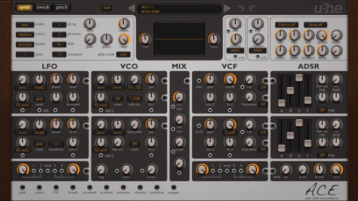Select VCF 2 LP4 output mode

pyautogui.click(x=263, y=133)
